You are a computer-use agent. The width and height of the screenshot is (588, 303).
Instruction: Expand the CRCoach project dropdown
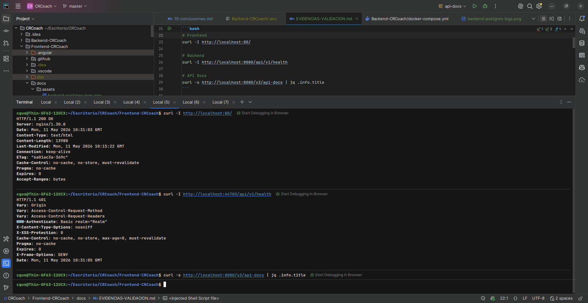click(x=42, y=6)
